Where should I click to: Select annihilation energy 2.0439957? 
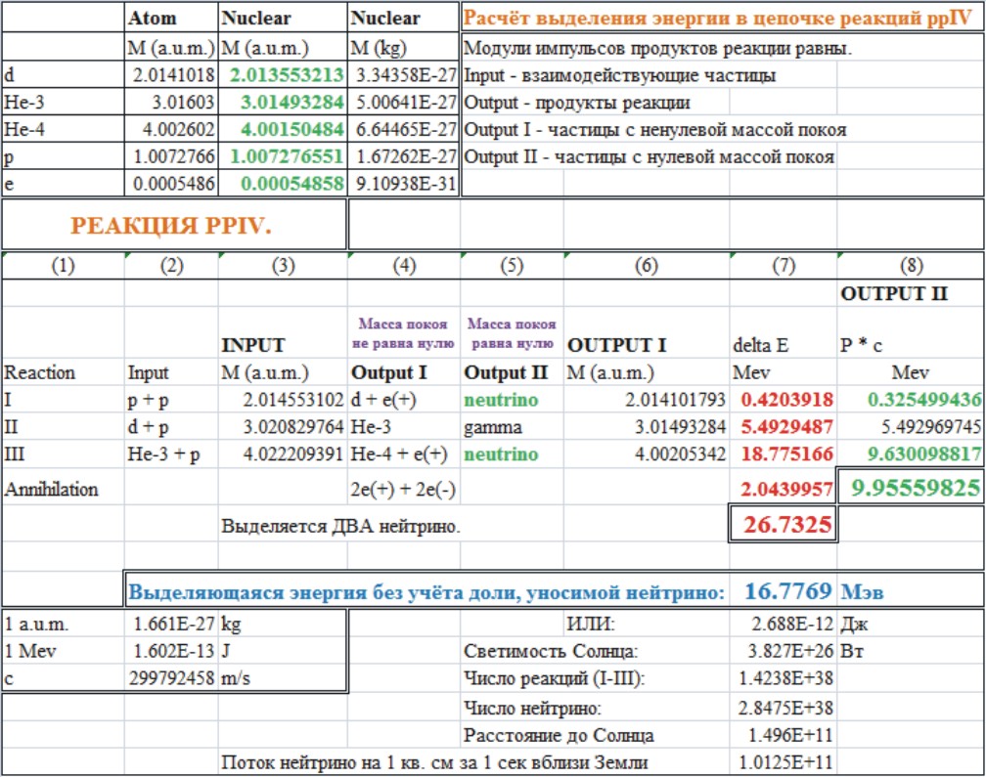click(784, 489)
